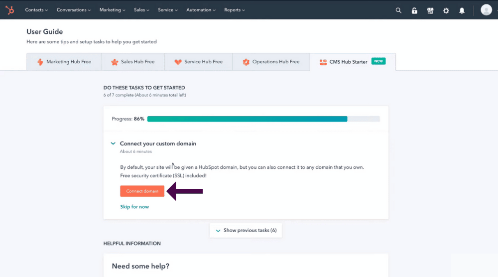
Task: Click the Service Hub heart icon
Action: click(178, 62)
